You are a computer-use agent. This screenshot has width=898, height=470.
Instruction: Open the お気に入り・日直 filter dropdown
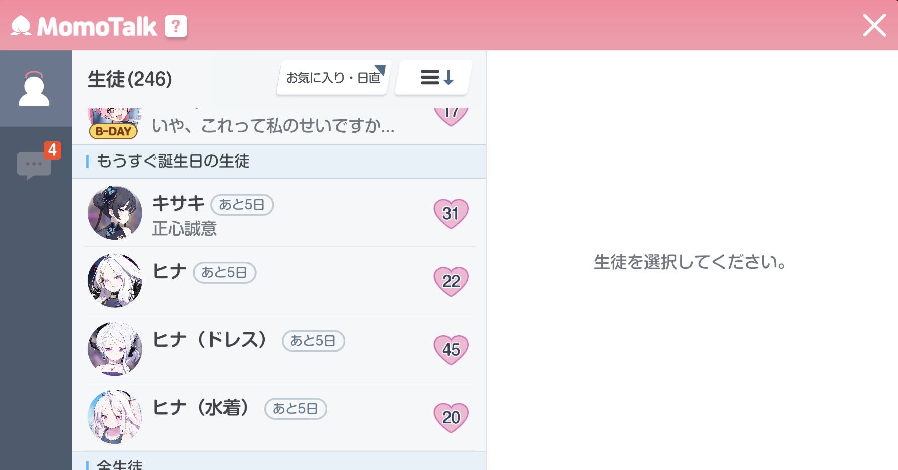click(333, 78)
